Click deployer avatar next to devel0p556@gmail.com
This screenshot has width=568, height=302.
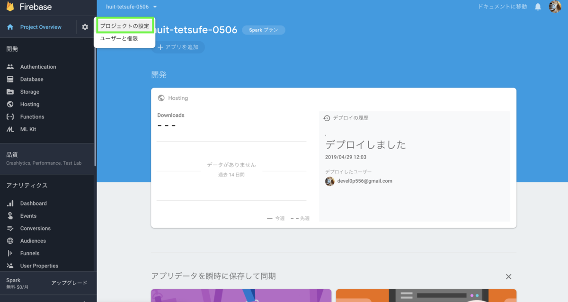coord(330,181)
